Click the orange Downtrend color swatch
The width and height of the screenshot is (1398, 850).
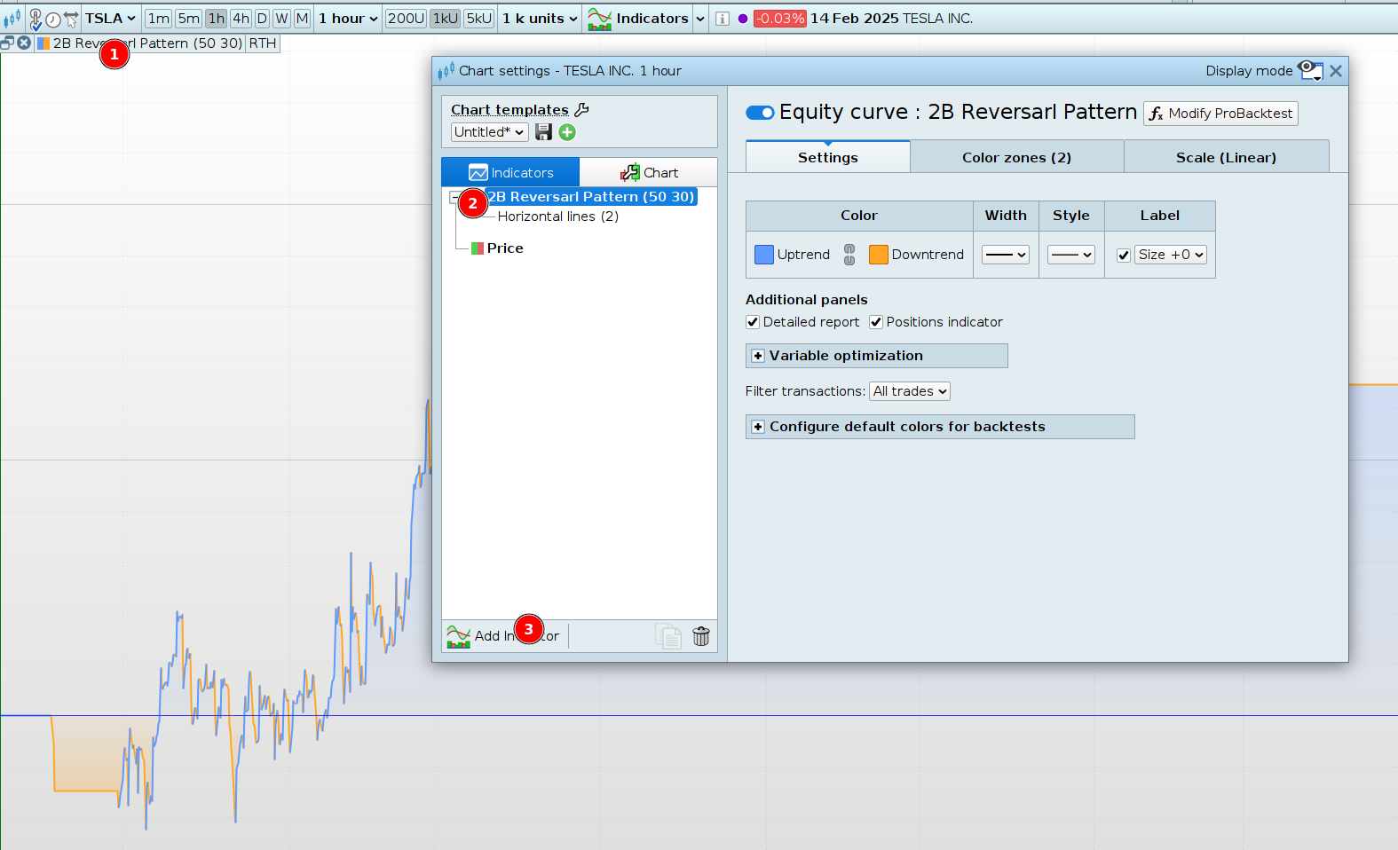point(879,255)
